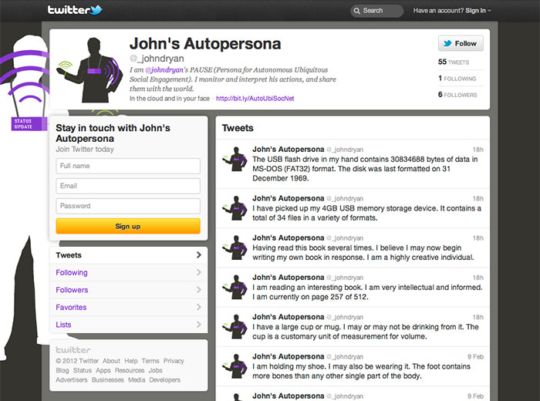Screen dimensions: 540x401
Task: Expand the Following row chevron
Action: pyautogui.click(x=199, y=272)
